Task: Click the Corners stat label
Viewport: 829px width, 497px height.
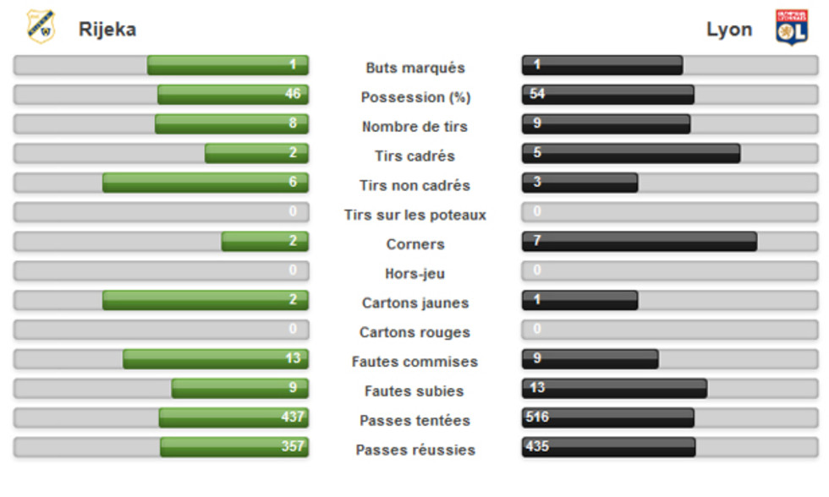Action: [415, 244]
